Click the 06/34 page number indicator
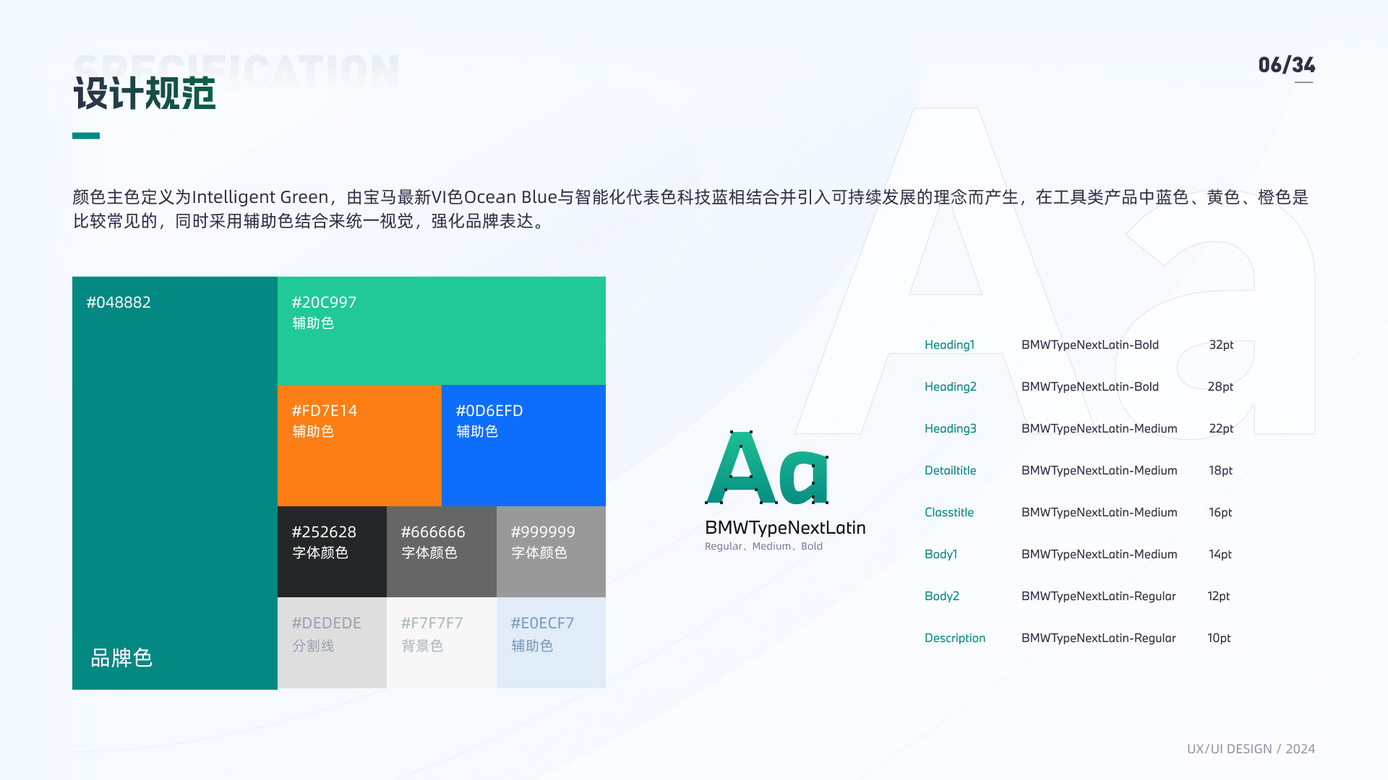 pyautogui.click(x=1286, y=65)
